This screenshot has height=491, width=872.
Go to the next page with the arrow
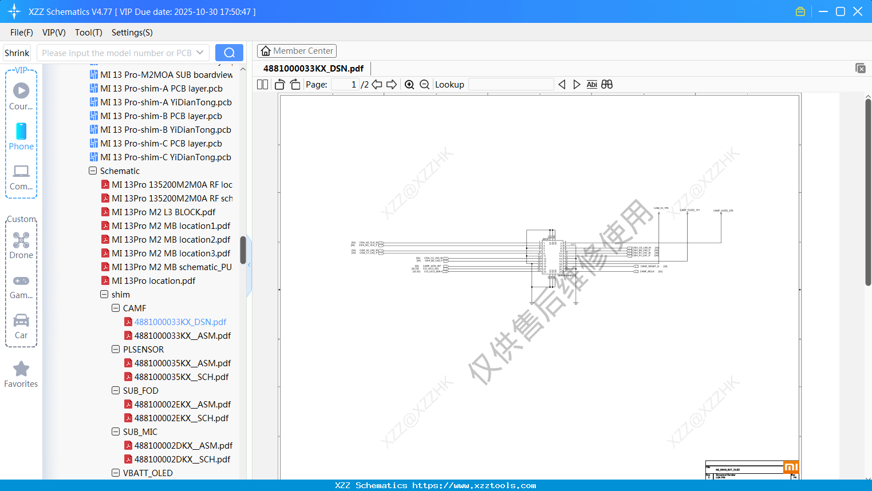tap(392, 84)
